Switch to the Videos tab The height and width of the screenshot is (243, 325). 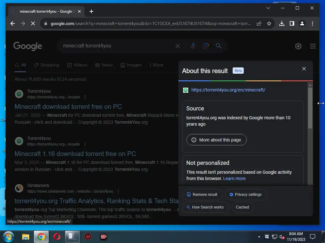(x=77, y=65)
